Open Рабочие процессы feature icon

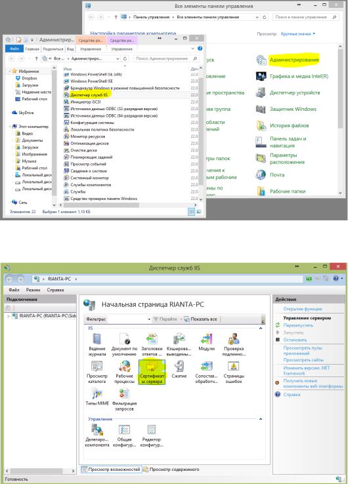[124, 372]
